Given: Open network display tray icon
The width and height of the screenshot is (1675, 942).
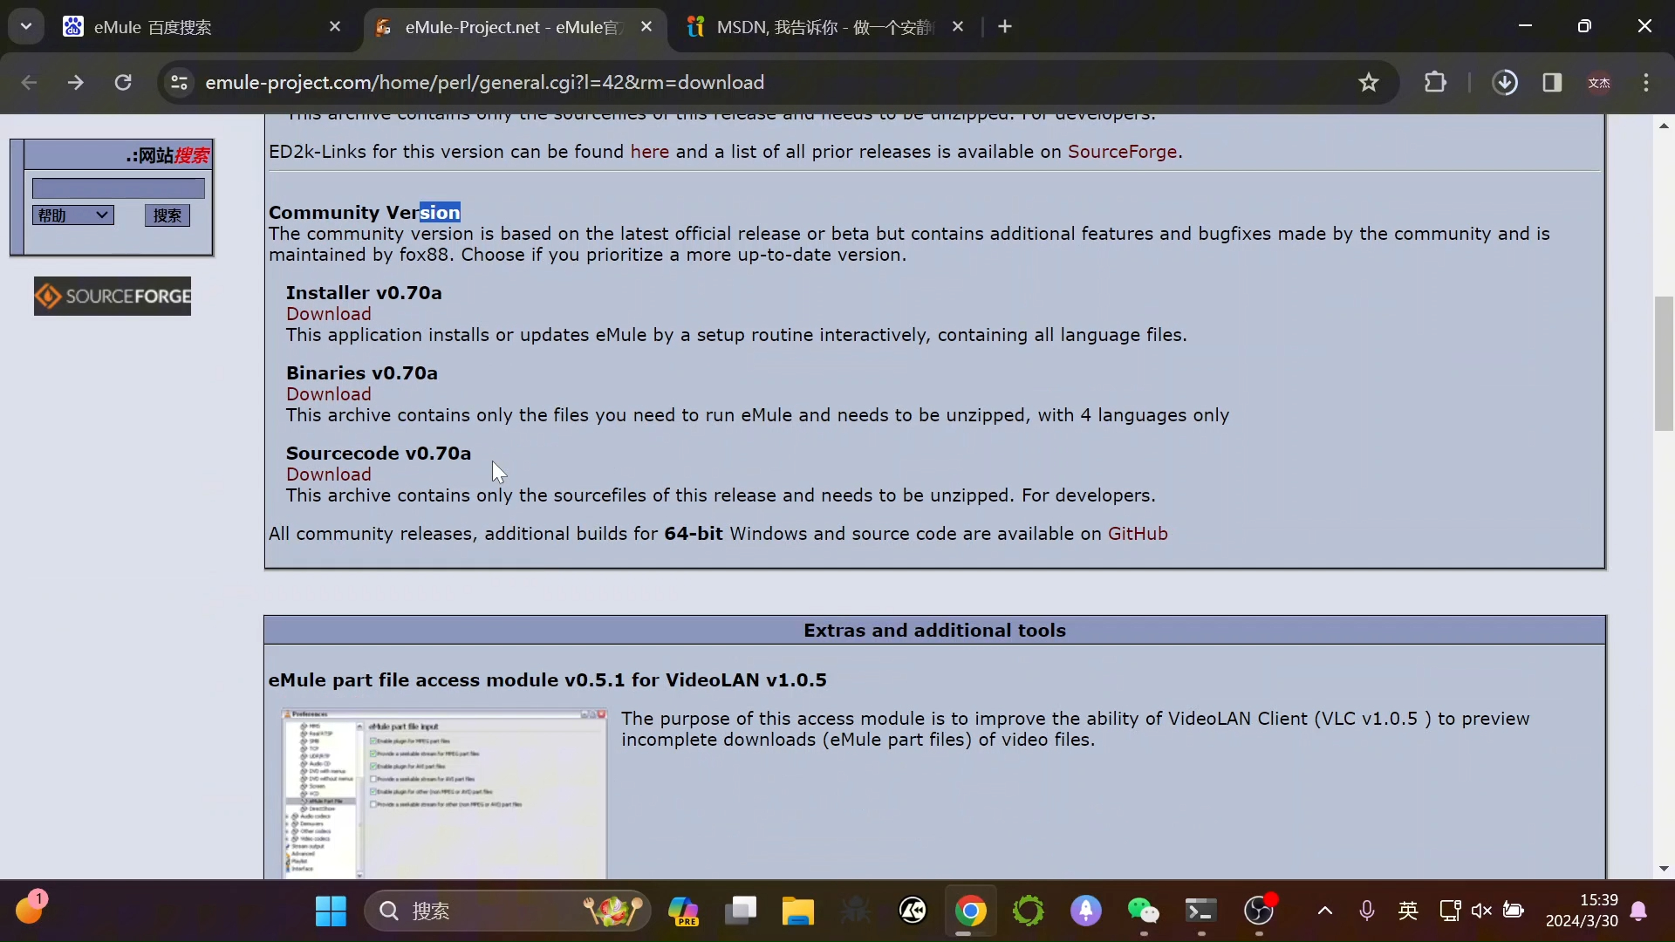Looking at the screenshot, I should pyautogui.click(x=1450, y=911).
